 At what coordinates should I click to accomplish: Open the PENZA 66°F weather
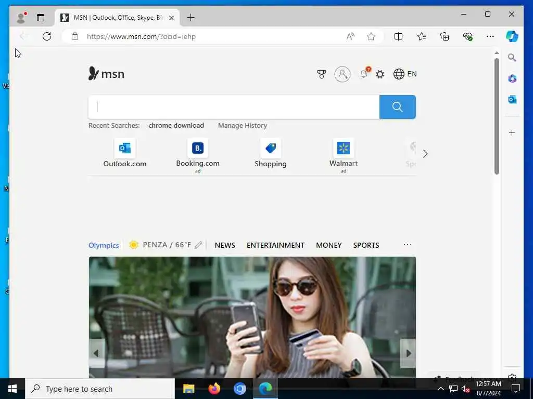[x=160, y=245]
